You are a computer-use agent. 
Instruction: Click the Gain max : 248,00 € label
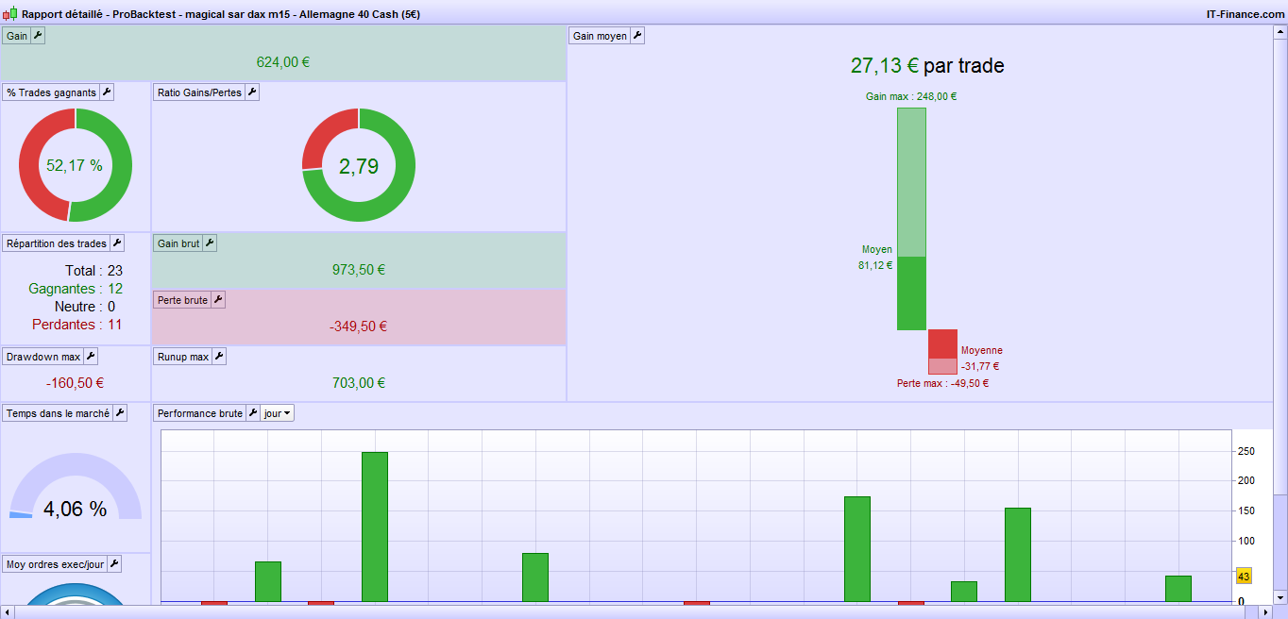911,96
